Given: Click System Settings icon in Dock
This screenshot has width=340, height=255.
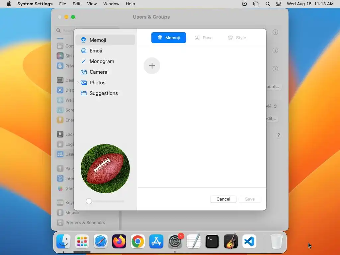Looking at the screenshot, I should tap(175, 241).
